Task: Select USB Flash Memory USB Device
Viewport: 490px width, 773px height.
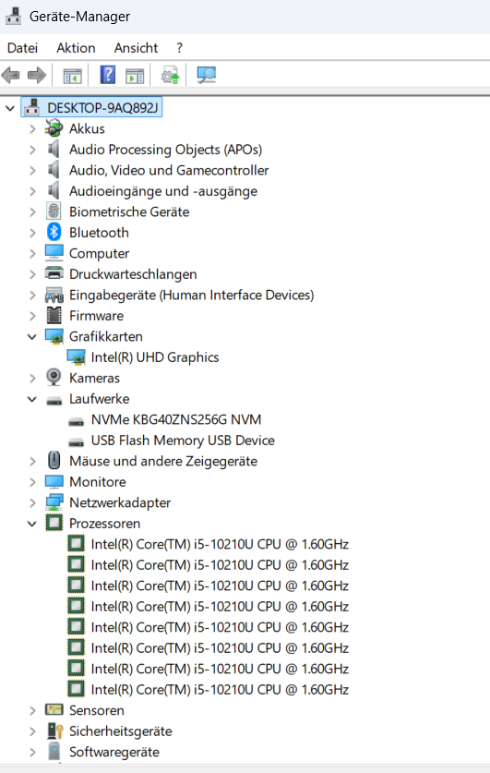Action: (183, 441)
